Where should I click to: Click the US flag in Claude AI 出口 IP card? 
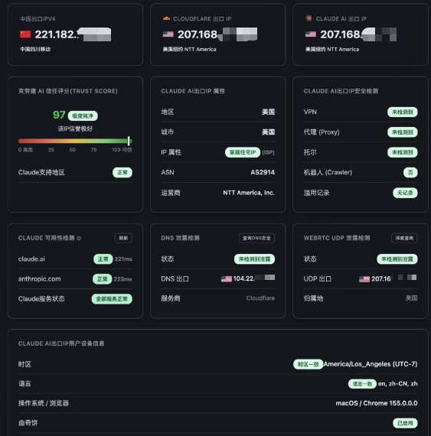click(x=311, y=34)
